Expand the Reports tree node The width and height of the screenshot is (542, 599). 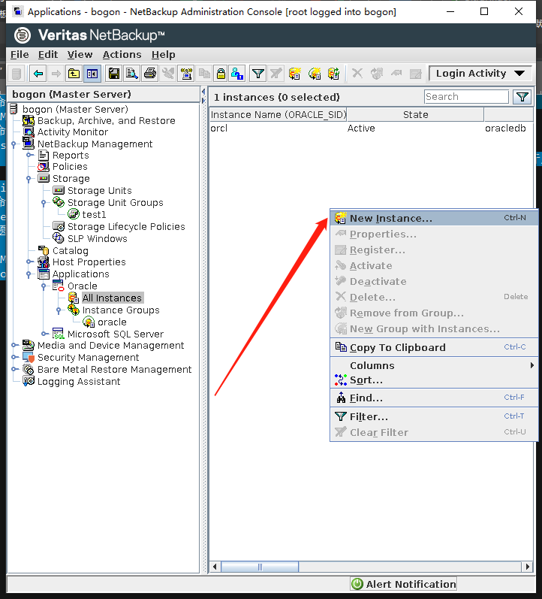coord(29,155)
